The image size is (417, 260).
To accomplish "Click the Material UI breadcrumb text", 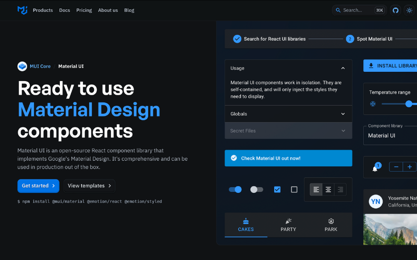I will pos(71,67).
